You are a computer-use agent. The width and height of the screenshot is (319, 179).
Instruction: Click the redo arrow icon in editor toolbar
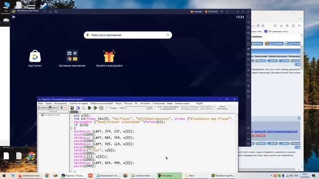click(84, 108)
